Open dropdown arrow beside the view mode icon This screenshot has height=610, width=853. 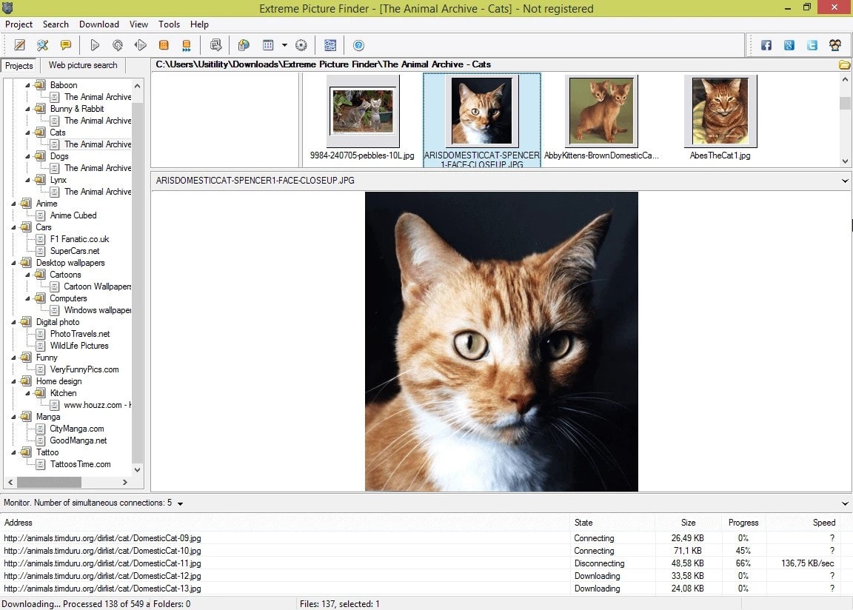284,45
